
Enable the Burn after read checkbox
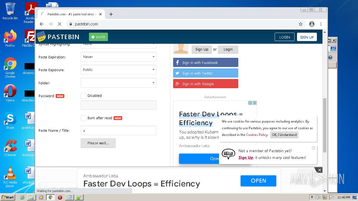[x=83, y=118]
